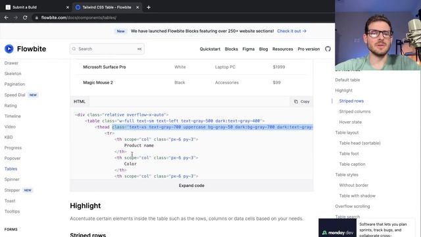Open Spinner in the sidebar
The width and height of the screenshot is (421, 237).
12,179
